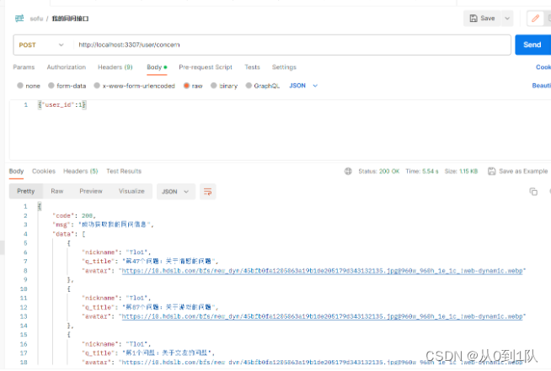Open the Pre-request Script tab
Image resolution: width=551 pixels, height=371 pixels.
pyautogui.click(x=206, y=67)
